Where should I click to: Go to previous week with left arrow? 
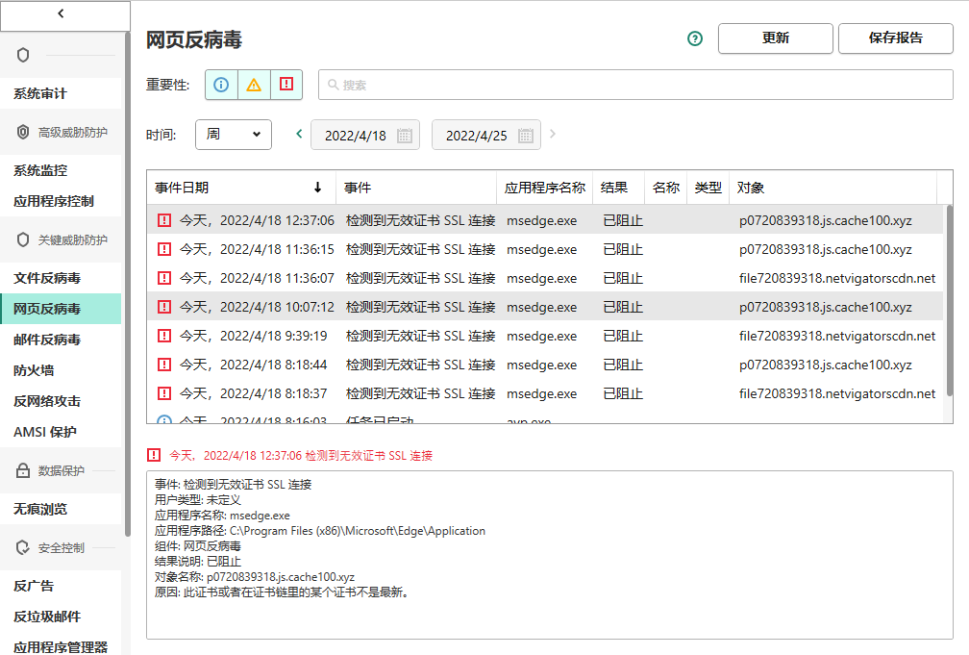pos(299,135)
